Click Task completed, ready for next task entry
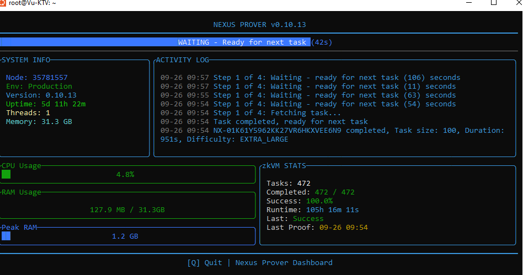Viewport: 523px width, 275px height. [x=264, y=122]
